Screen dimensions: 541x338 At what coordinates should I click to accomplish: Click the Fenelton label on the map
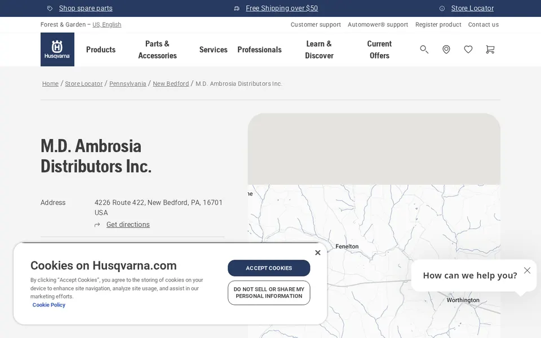coord(347,246)
